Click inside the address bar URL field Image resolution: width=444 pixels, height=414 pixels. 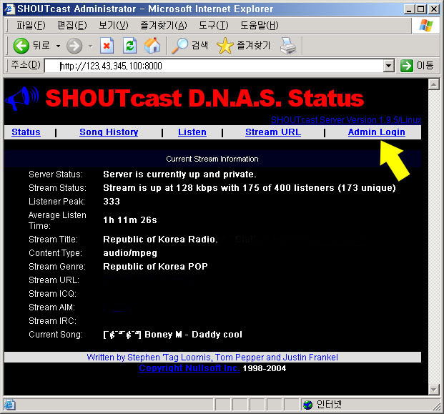215,66
